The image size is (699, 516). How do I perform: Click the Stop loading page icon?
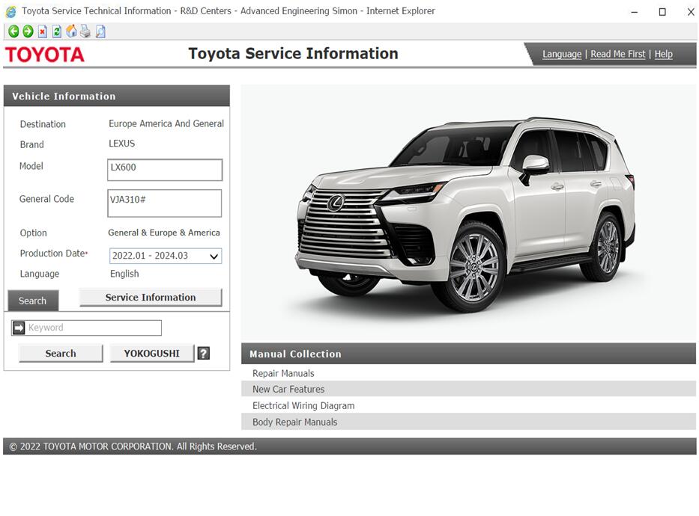tap(43, 31)
